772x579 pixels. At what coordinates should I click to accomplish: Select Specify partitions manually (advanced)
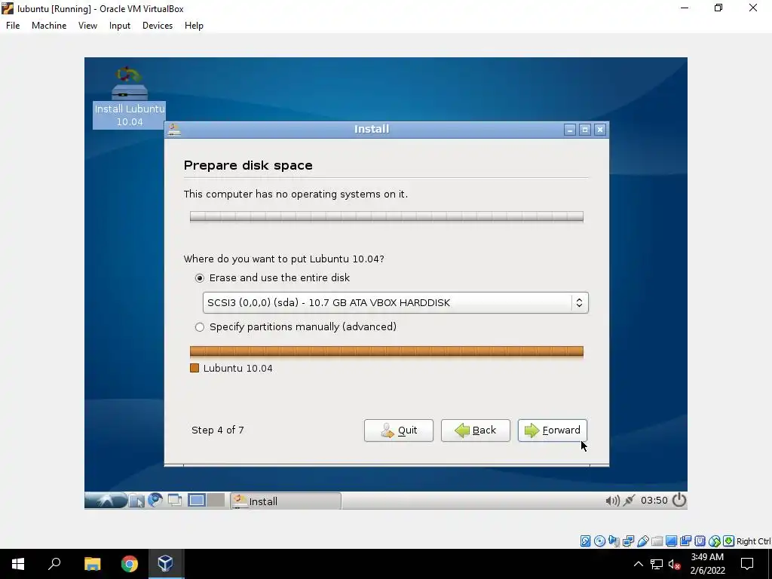click(x=296, y=327)
